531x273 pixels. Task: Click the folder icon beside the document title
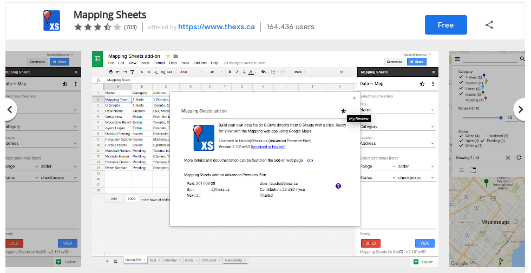pos(175,56)
